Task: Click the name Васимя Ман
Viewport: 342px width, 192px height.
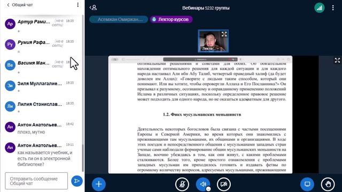Action: tap(33, 63)
